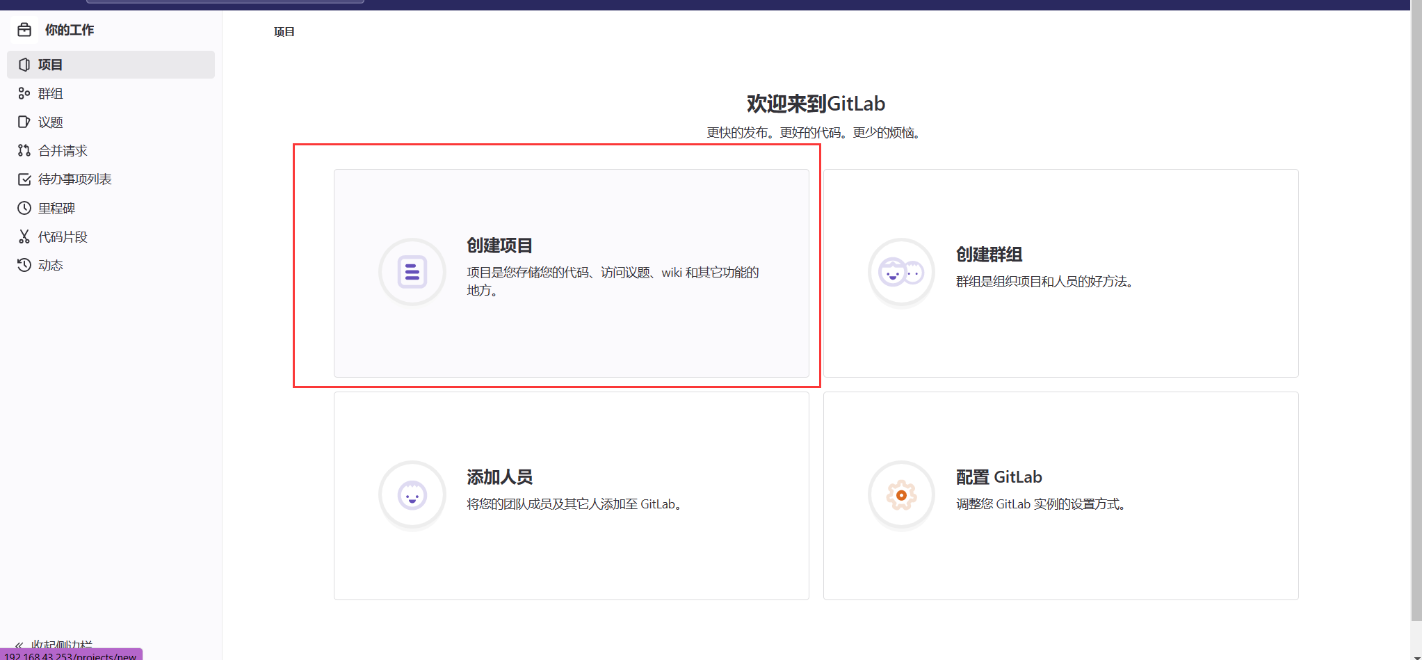Click the 创建群组 faces illustration icon
This screenshot has height=660, width=1422.
[x=901, y=272]
